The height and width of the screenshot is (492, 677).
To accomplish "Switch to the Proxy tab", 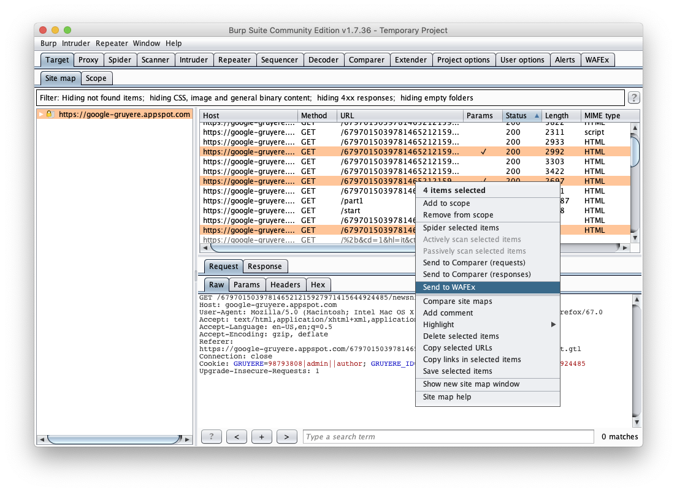I will click(88, 60).
